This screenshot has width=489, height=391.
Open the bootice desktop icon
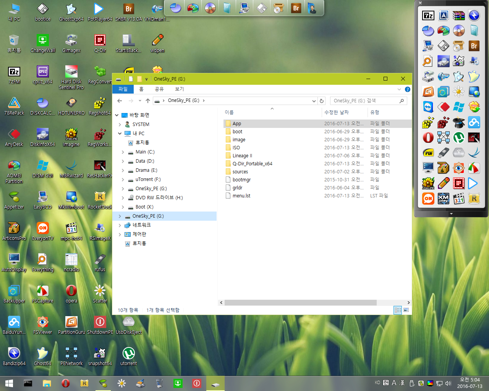coord(43,12)
